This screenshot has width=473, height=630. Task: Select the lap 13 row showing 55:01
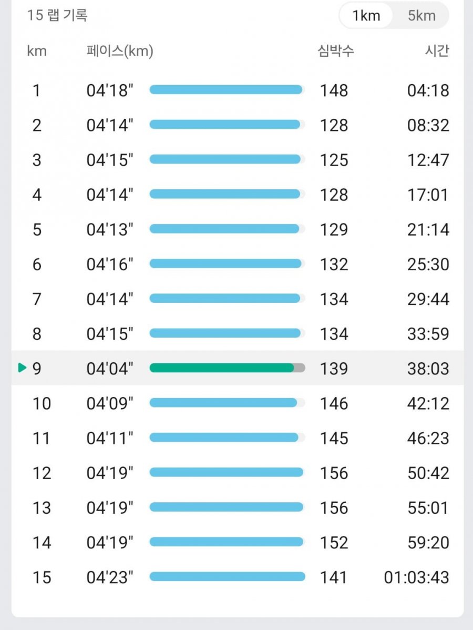click(x=238, y=507)
